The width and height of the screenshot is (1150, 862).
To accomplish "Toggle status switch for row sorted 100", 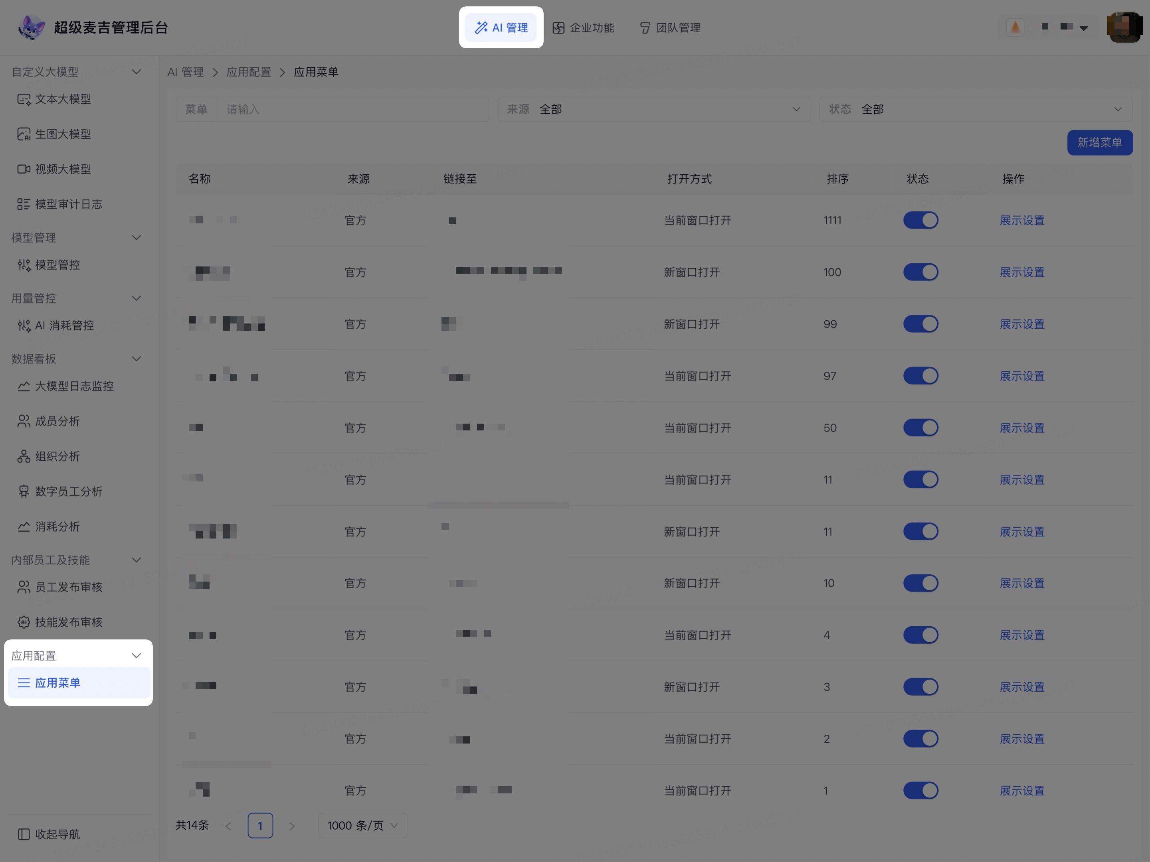I will 920,272.
